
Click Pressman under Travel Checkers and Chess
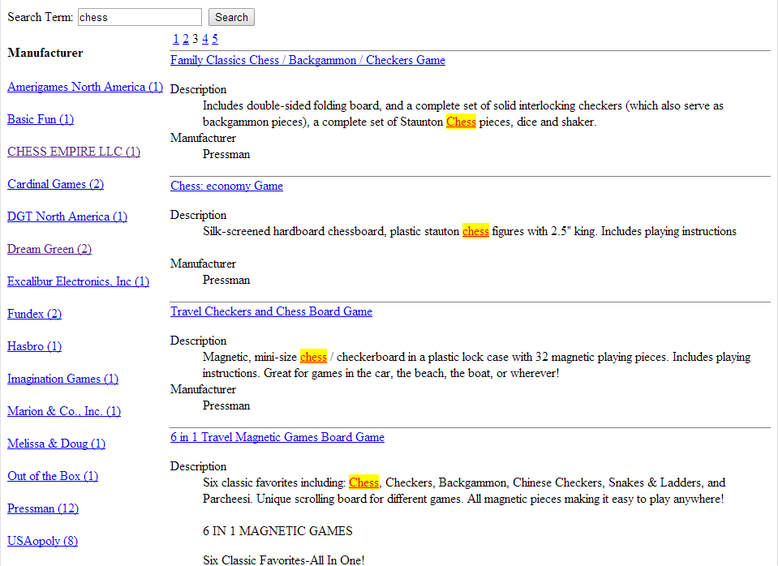point(226,405)
